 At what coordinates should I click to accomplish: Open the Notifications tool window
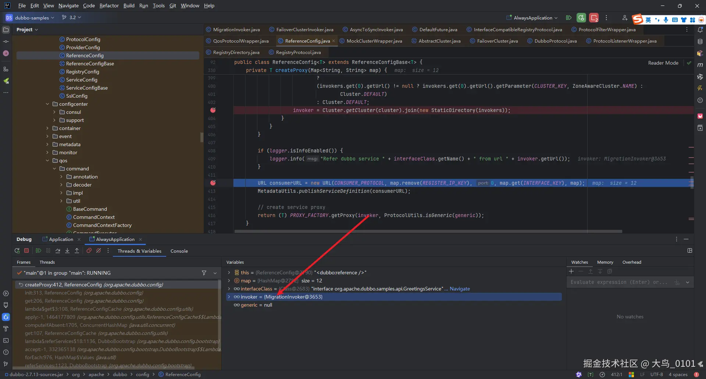click(700, 30)
